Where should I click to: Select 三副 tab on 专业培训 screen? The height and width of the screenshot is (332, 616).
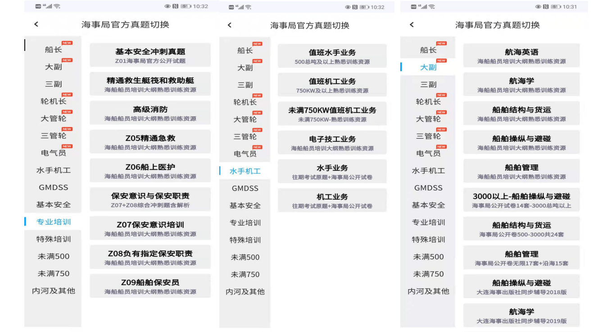[53, 84]
